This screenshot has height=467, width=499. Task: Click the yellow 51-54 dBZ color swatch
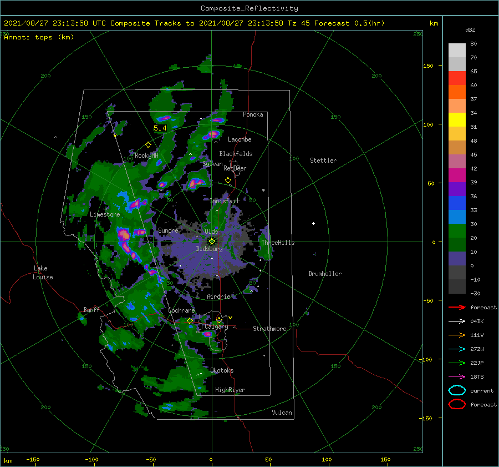pyautogui.click(x=457, y=120)
